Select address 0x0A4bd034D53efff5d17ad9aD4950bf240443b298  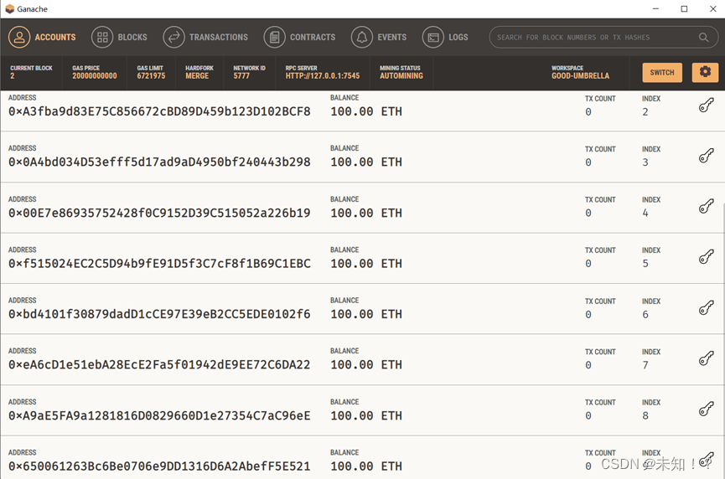point(159,162)
